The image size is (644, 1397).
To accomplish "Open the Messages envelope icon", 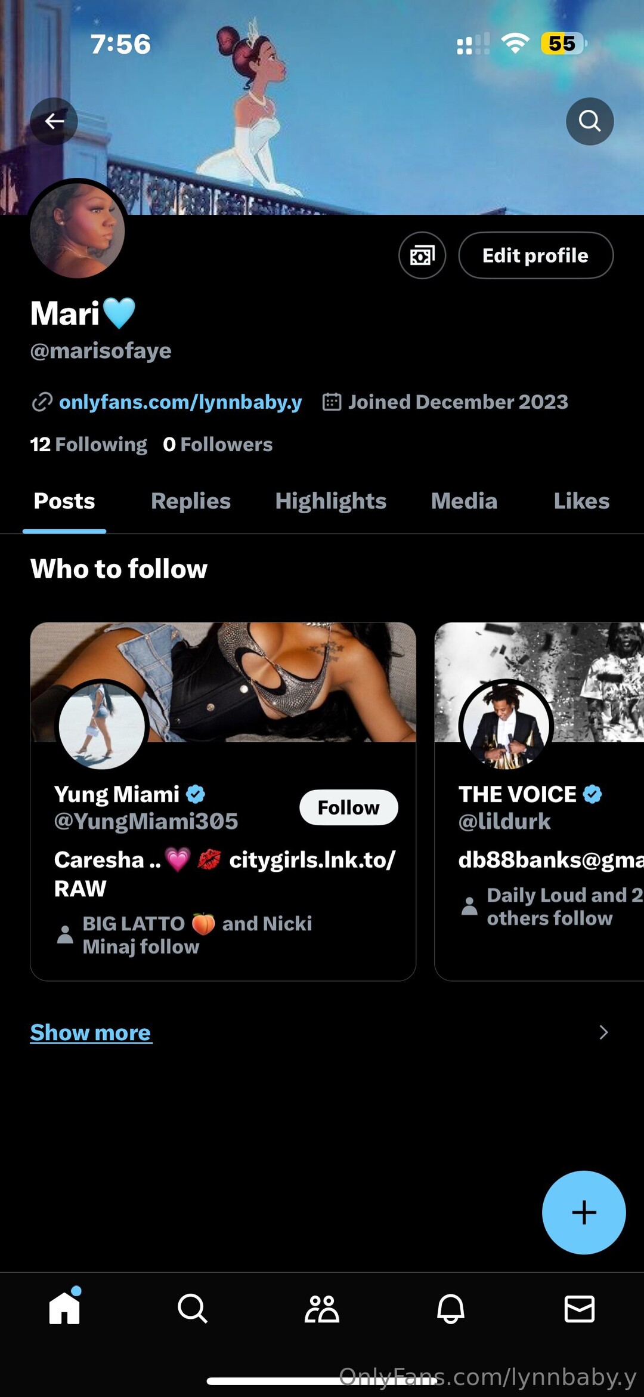I will [579, 1308].
